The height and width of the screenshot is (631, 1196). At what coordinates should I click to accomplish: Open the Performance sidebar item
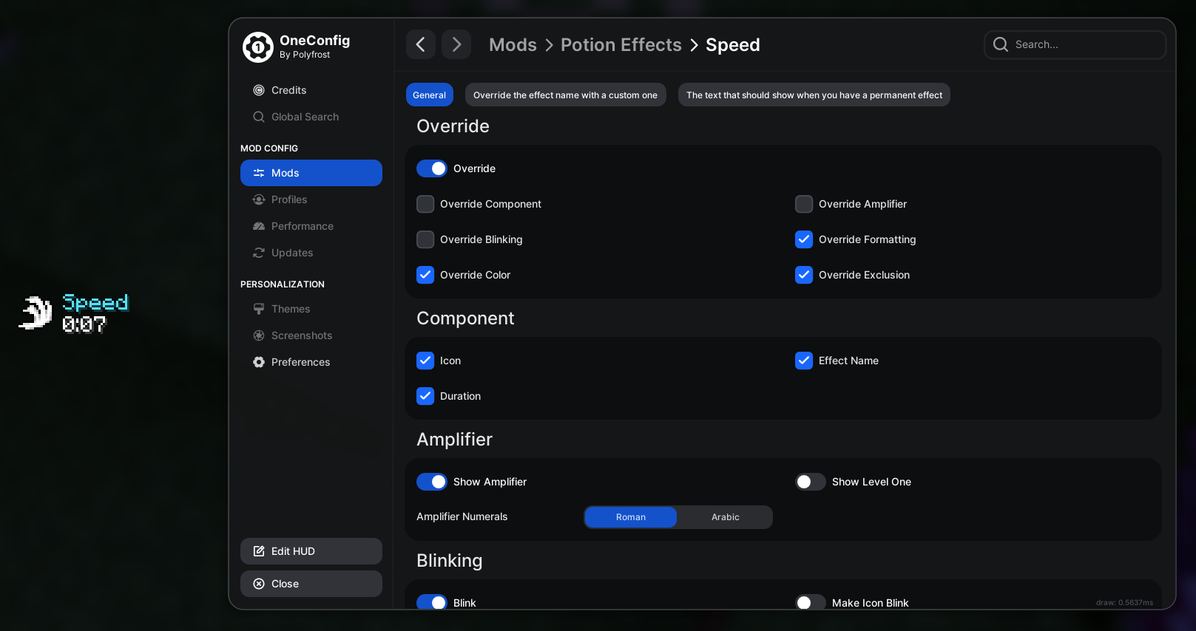click(311, 226)
